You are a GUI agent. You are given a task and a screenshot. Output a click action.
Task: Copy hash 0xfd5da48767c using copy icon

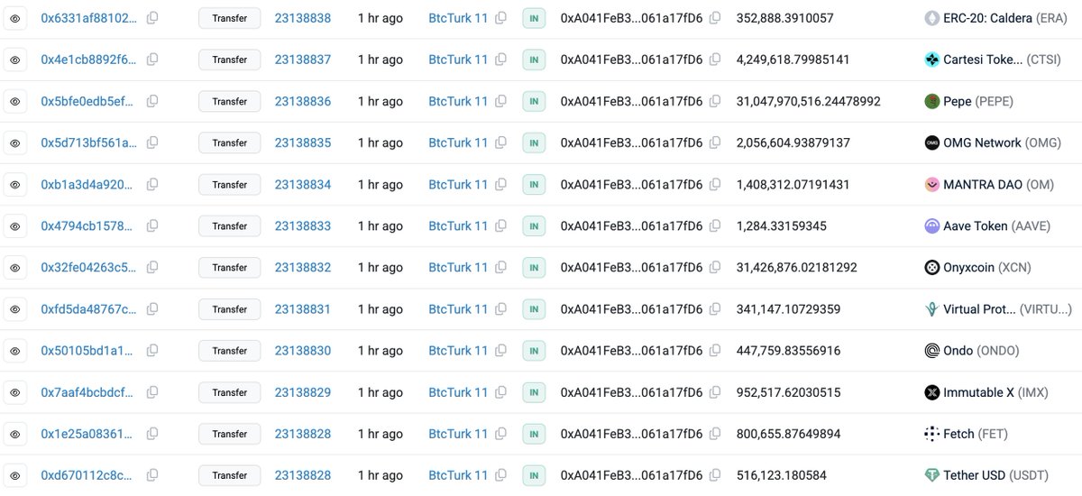tap(152, 309)
